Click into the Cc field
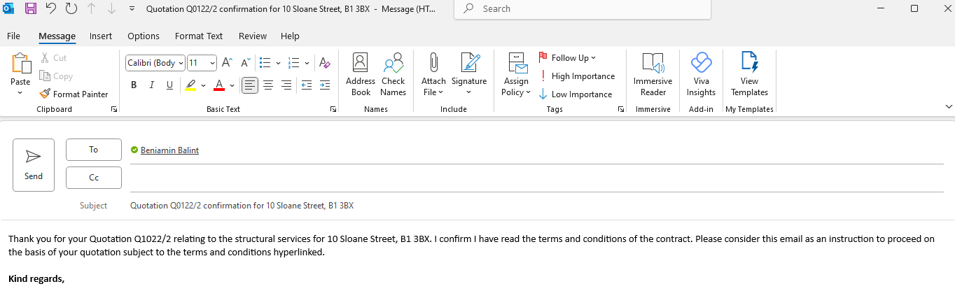Viewport: 955px width, 291px height. tap(536, 178)
